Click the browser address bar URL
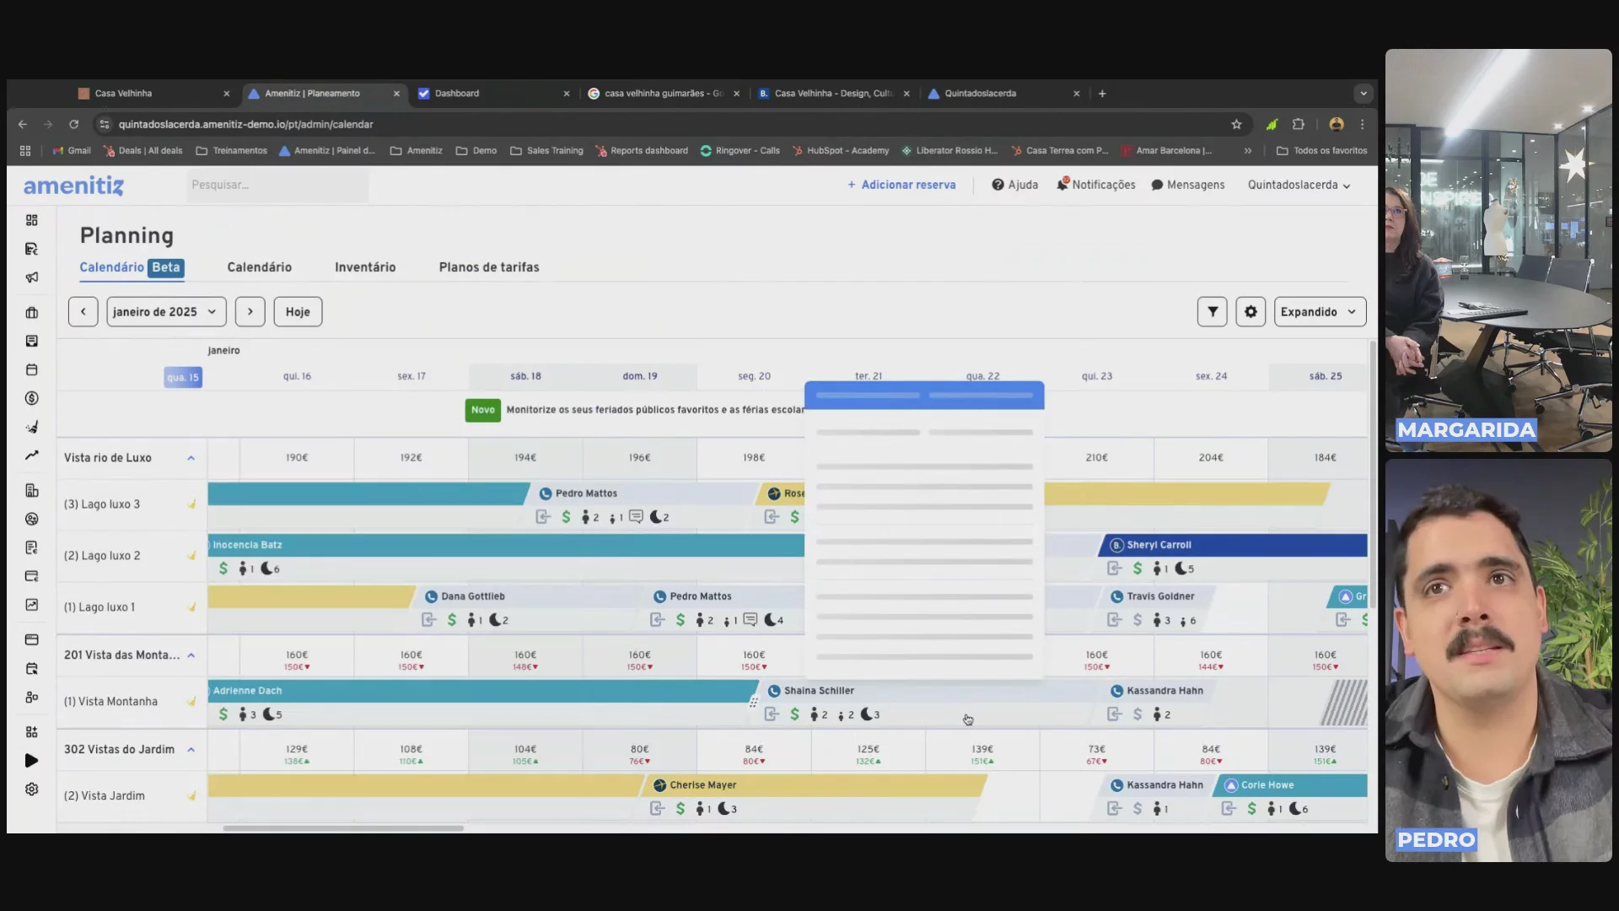Viewport: 1619px width, 911px height. pyautogui.click(x=245, y=124)
